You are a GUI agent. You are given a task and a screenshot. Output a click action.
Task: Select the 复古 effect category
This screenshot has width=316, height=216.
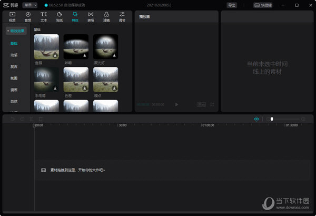point(14,66)
